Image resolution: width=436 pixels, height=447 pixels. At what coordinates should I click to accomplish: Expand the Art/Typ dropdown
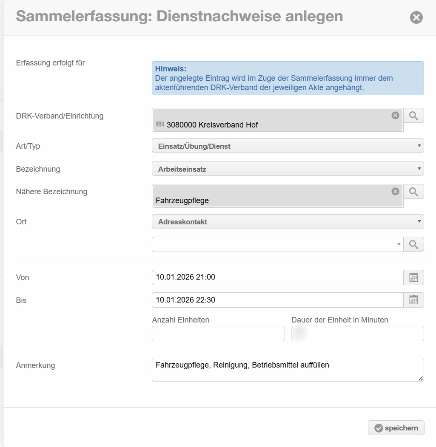click(x=288, y=146)
